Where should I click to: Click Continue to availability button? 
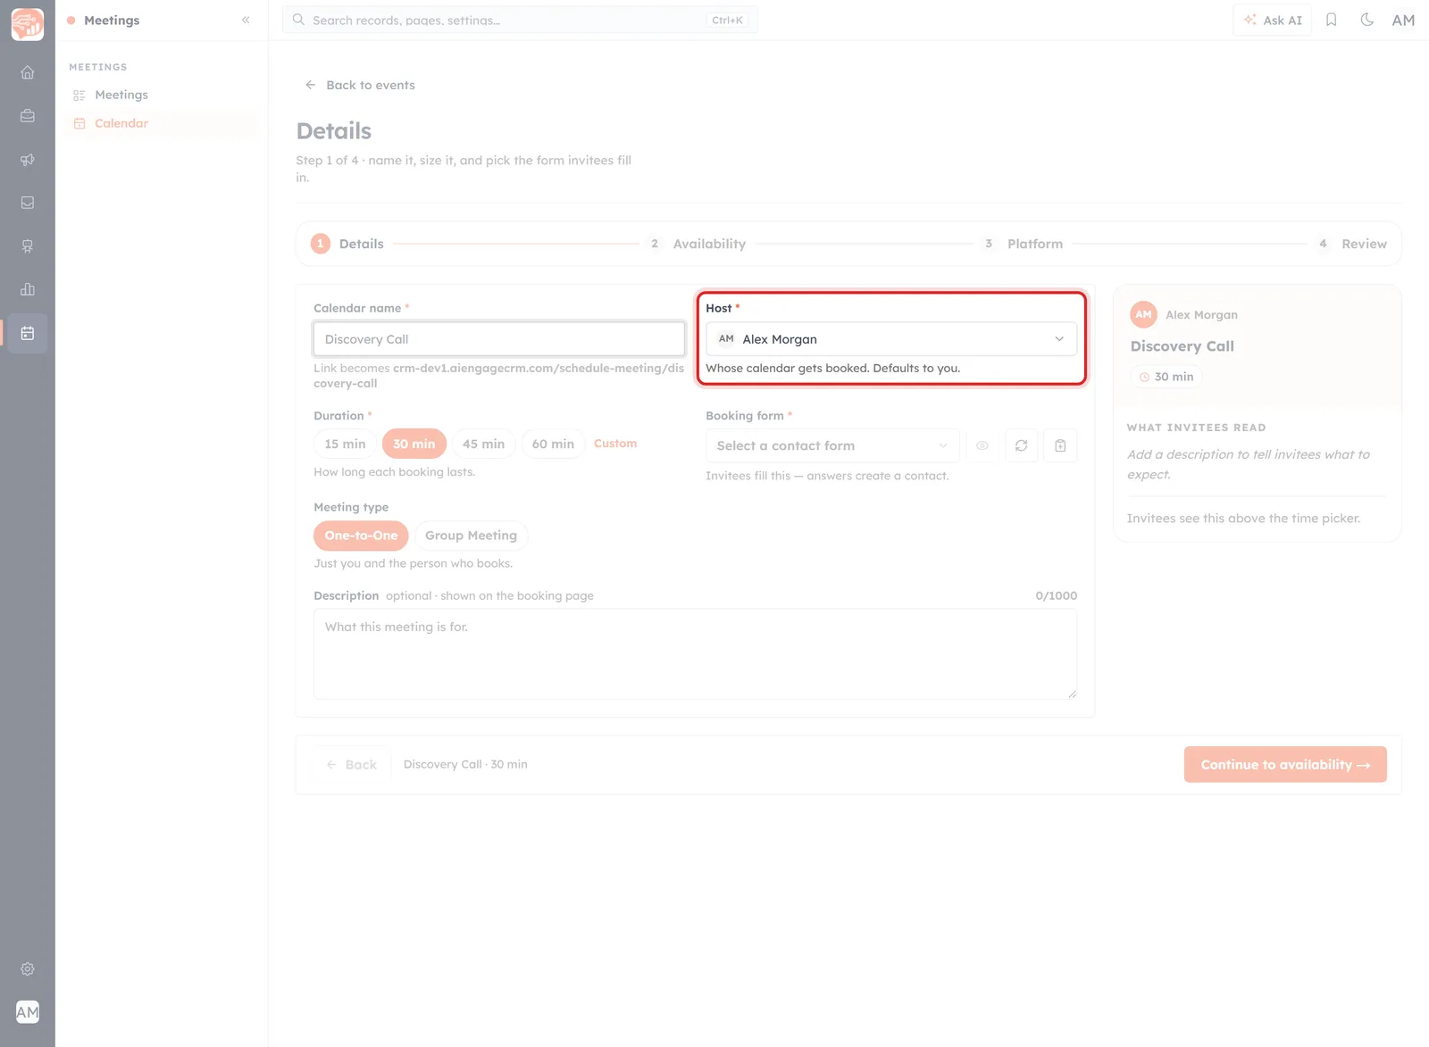click(x=1285, y=765)
